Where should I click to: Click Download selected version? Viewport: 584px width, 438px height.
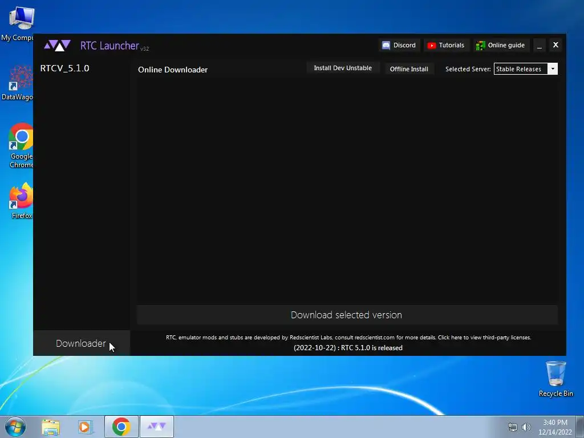coord(347,315)
